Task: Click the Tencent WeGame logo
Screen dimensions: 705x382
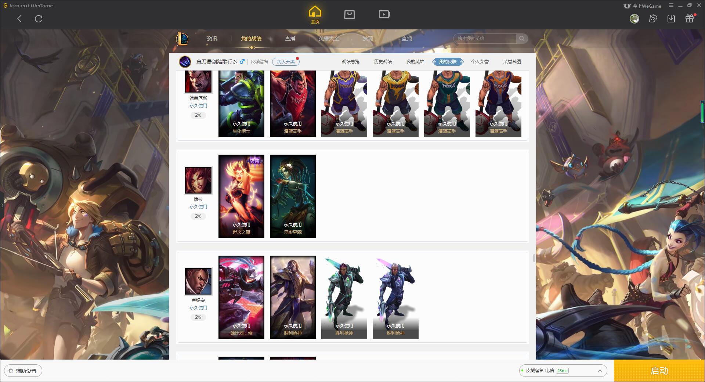Action: (28, 6)
